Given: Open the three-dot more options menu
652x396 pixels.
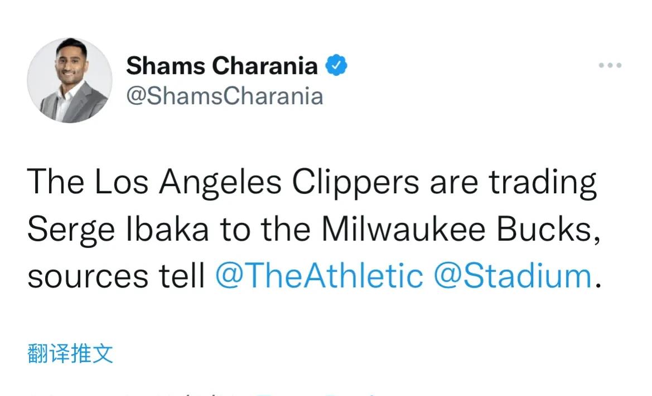Looking at the screenshot, I should pos(610,65).
